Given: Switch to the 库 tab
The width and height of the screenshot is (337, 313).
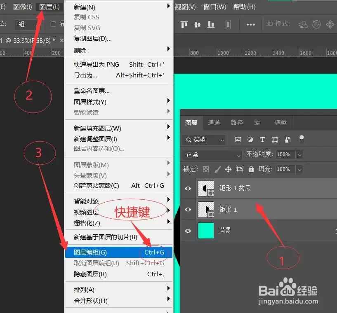Looking at the screenshot, I should tap(257, 123).
